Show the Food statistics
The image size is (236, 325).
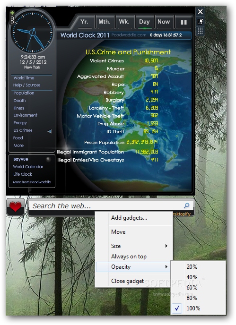point(18,138)
